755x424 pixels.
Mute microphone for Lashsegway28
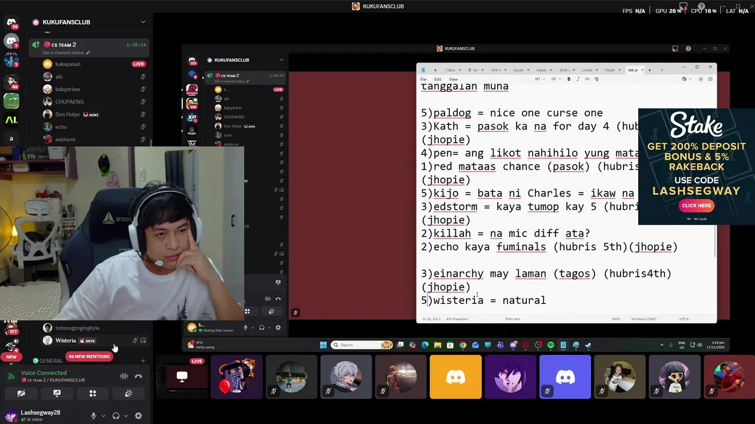tap(93, 416)
